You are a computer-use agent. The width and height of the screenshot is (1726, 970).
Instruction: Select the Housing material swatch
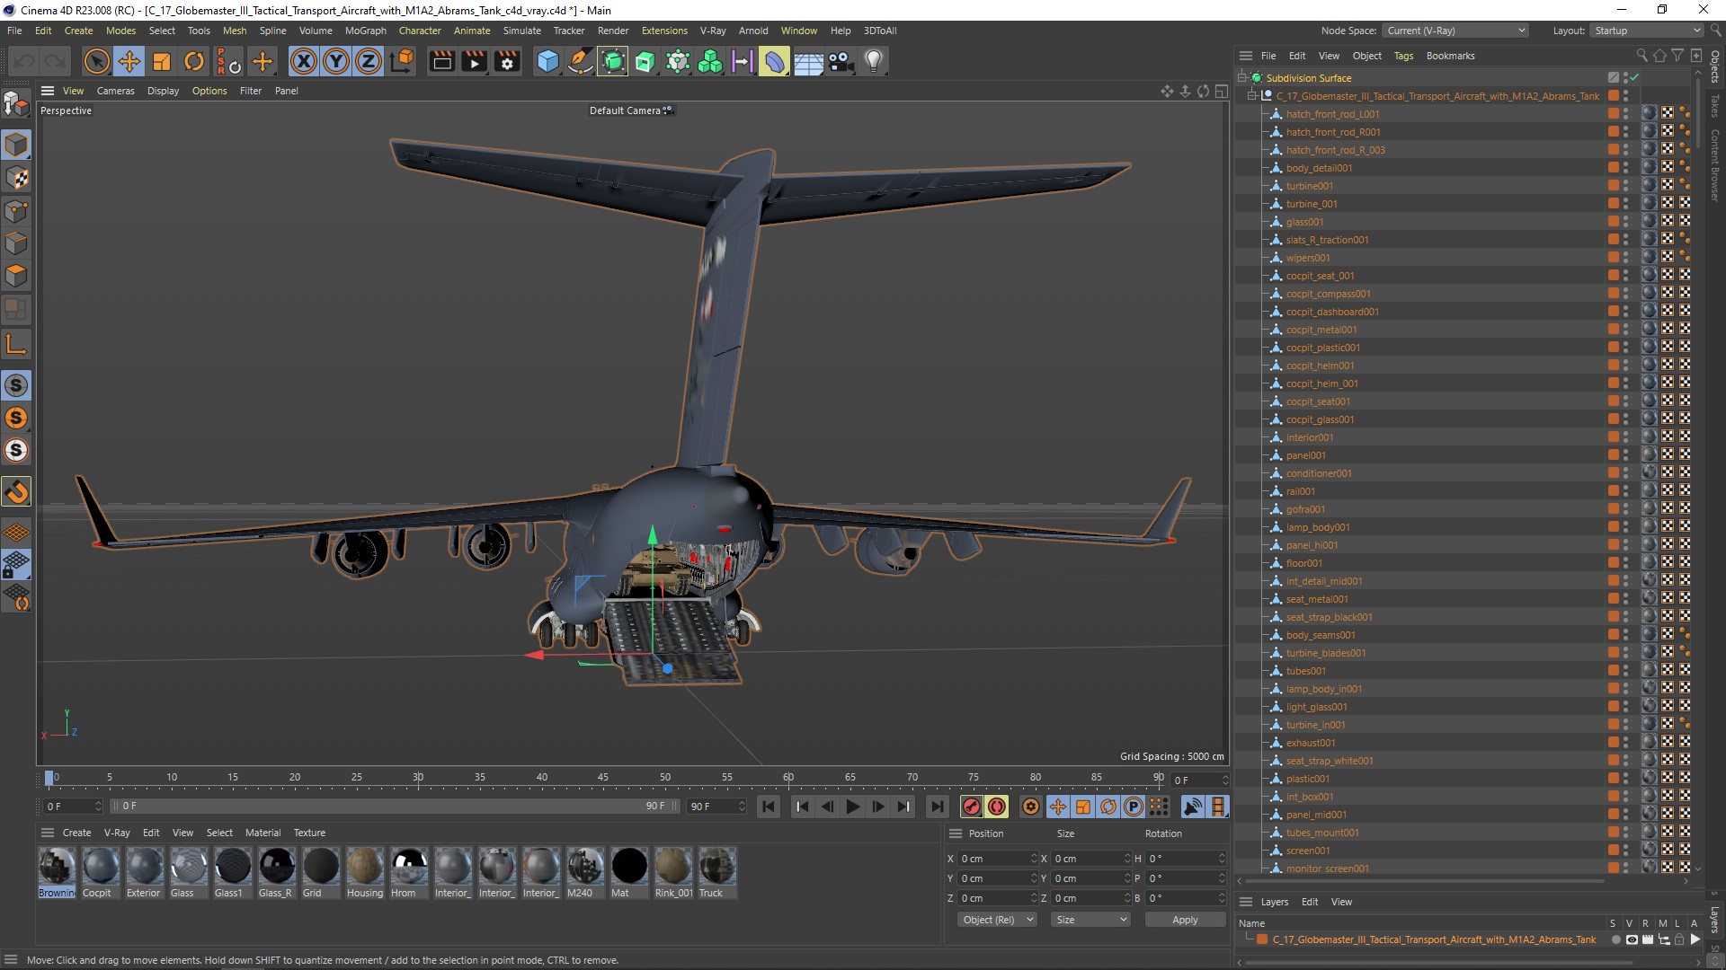[x=365, y=872]
